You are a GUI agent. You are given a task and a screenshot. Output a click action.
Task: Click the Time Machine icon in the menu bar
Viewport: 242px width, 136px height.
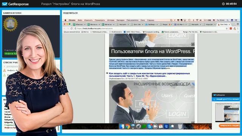click(189, 20)
